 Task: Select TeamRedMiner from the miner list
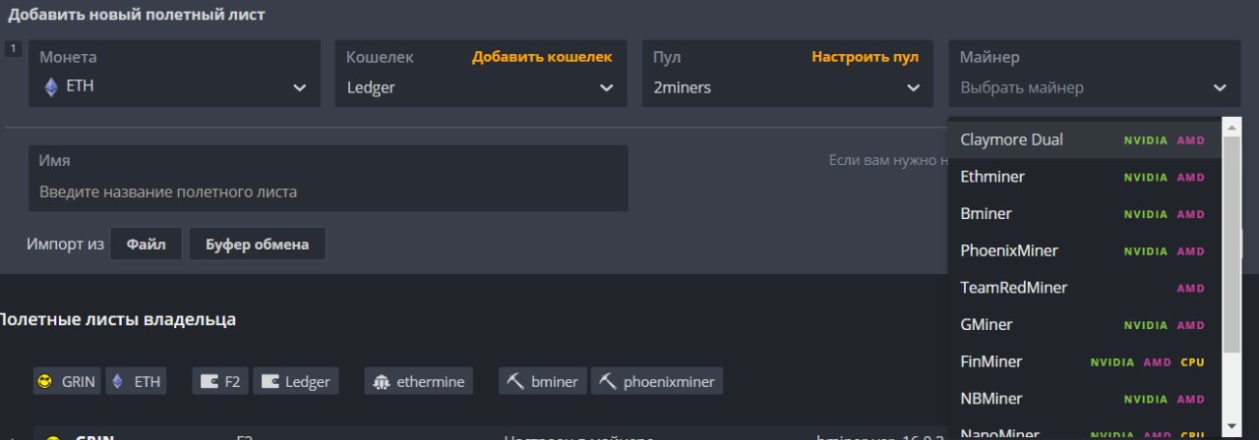(1084, 288)
